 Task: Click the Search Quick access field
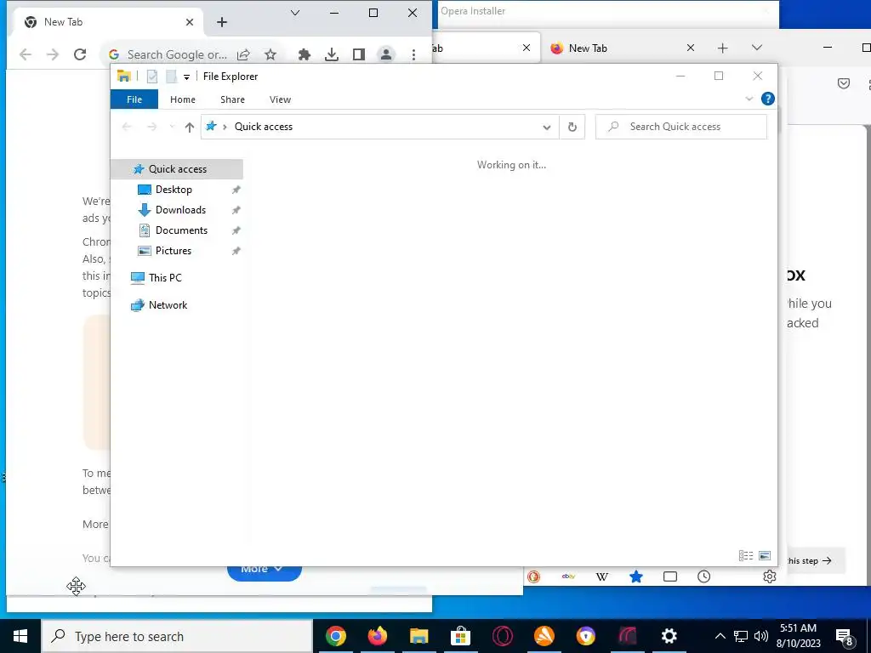tap(681, 128)
